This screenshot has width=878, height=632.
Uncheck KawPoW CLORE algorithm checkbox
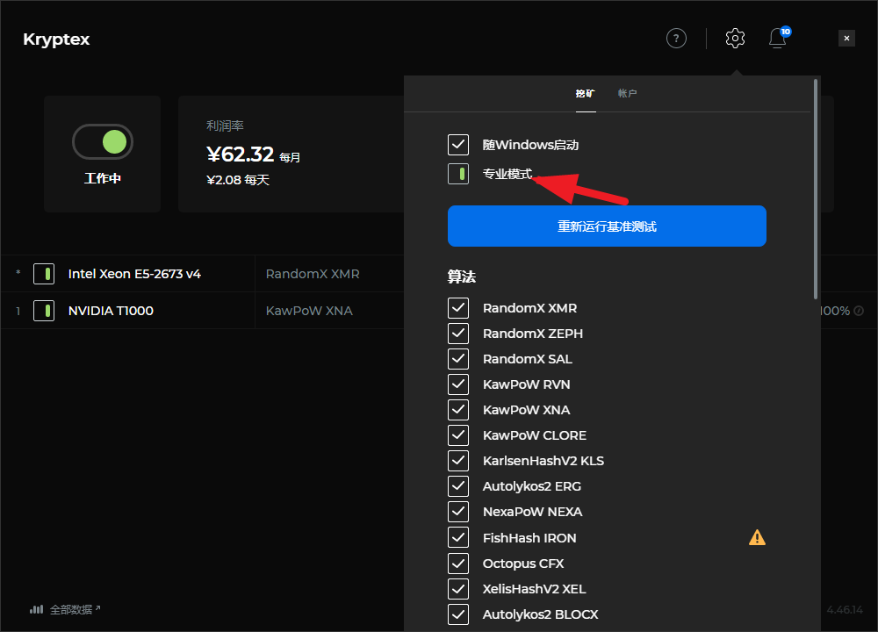point(458,435)
